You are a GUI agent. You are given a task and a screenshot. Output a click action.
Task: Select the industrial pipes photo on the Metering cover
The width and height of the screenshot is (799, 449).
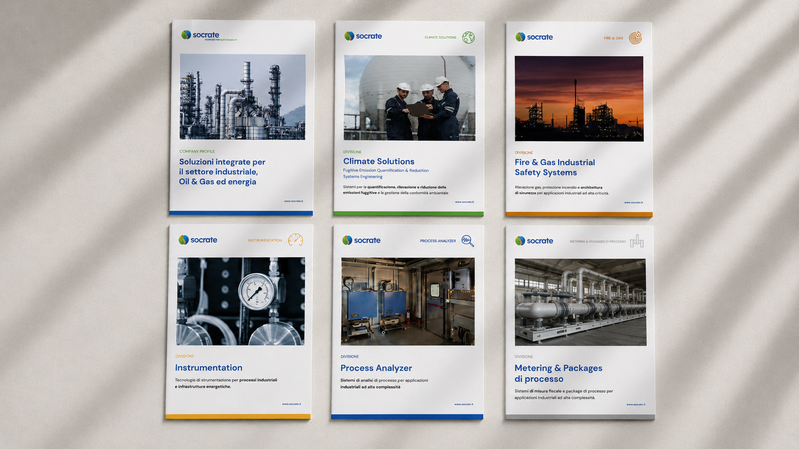(x=581, y=302)
